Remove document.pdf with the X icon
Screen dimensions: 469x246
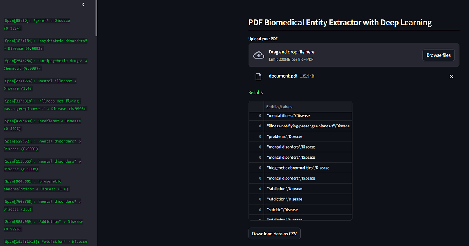(x=451, y=76)
